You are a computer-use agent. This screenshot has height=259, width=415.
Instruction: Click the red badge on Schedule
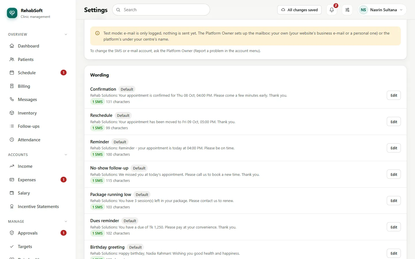click(63, 73)
